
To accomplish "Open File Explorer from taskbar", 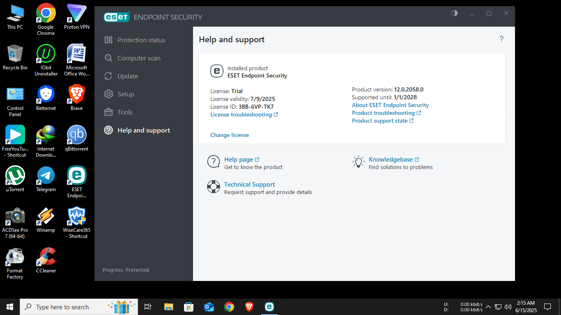I will [x=168, y=307].
